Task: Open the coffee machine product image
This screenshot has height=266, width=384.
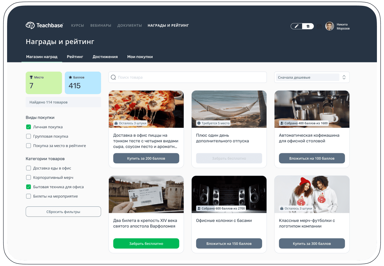Action: pos(312,109)
